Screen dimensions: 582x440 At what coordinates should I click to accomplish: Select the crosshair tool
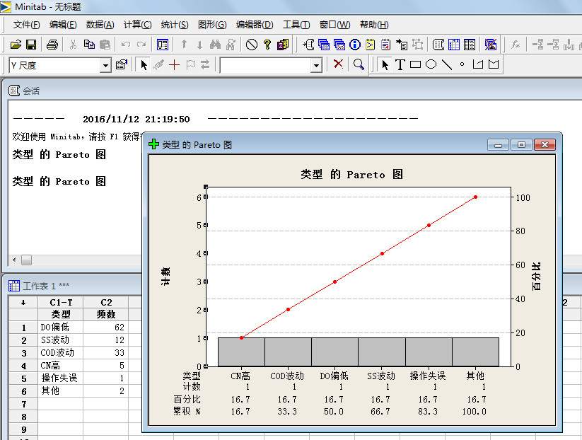click(174, 65)
